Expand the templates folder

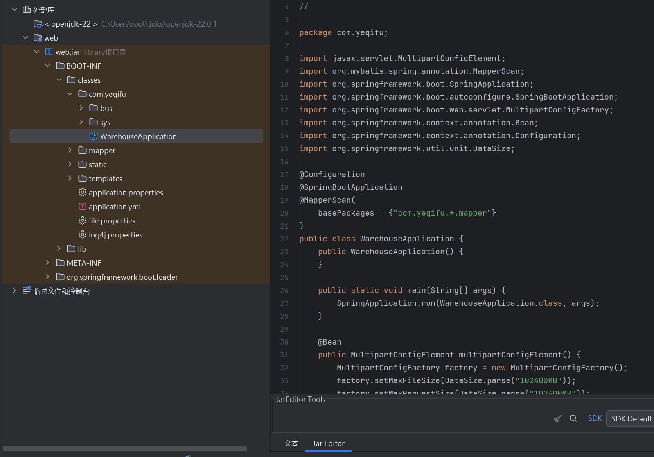pyautogui.click(x=70, y=178)
